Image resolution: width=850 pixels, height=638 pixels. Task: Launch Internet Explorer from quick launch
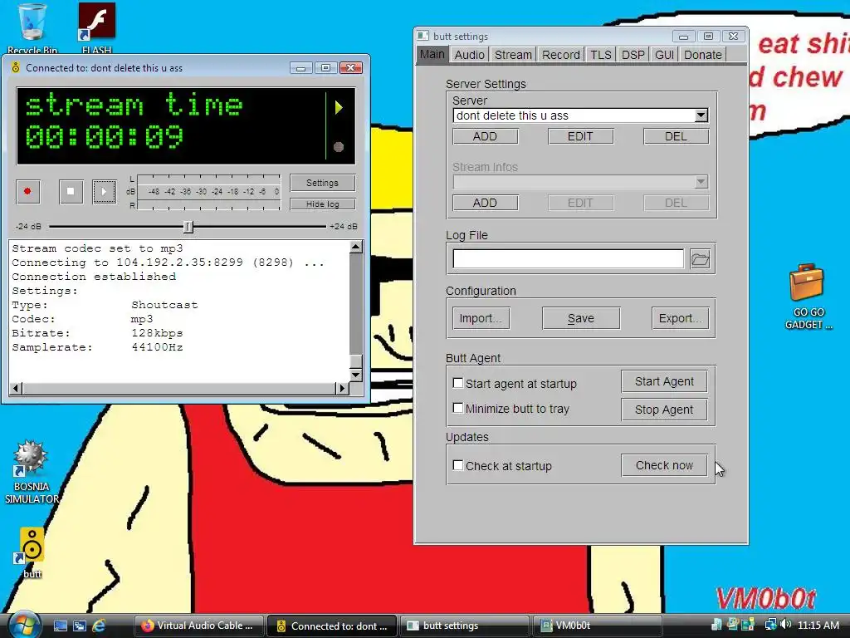[x=99, y=626]
